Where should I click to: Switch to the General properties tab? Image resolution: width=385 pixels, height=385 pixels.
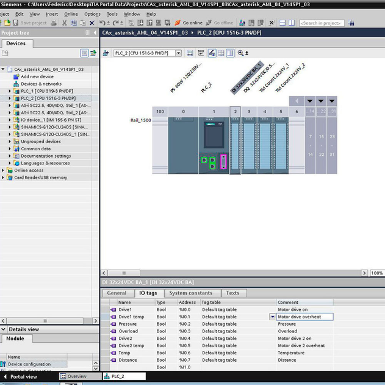tap(117, 293)
